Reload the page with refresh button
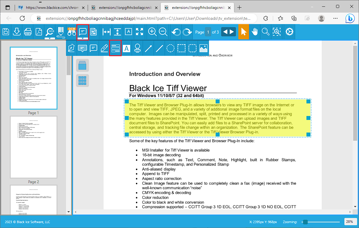Viewport: 359px width, 228px height. (x=22, y=18)
